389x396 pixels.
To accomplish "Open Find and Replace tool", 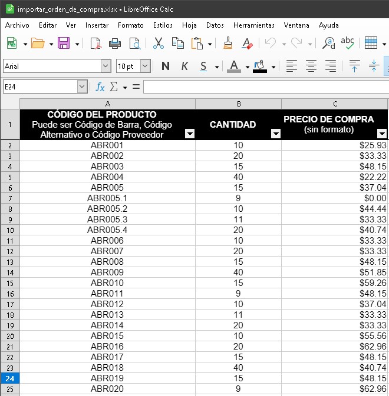I will [328, 43].
